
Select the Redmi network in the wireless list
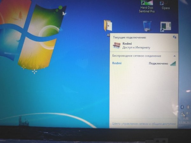(117, 63)
